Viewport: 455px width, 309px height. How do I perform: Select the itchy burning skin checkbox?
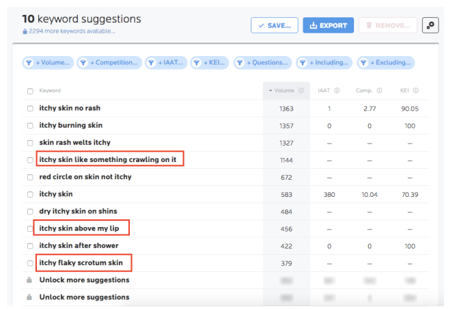pos(30,126)
